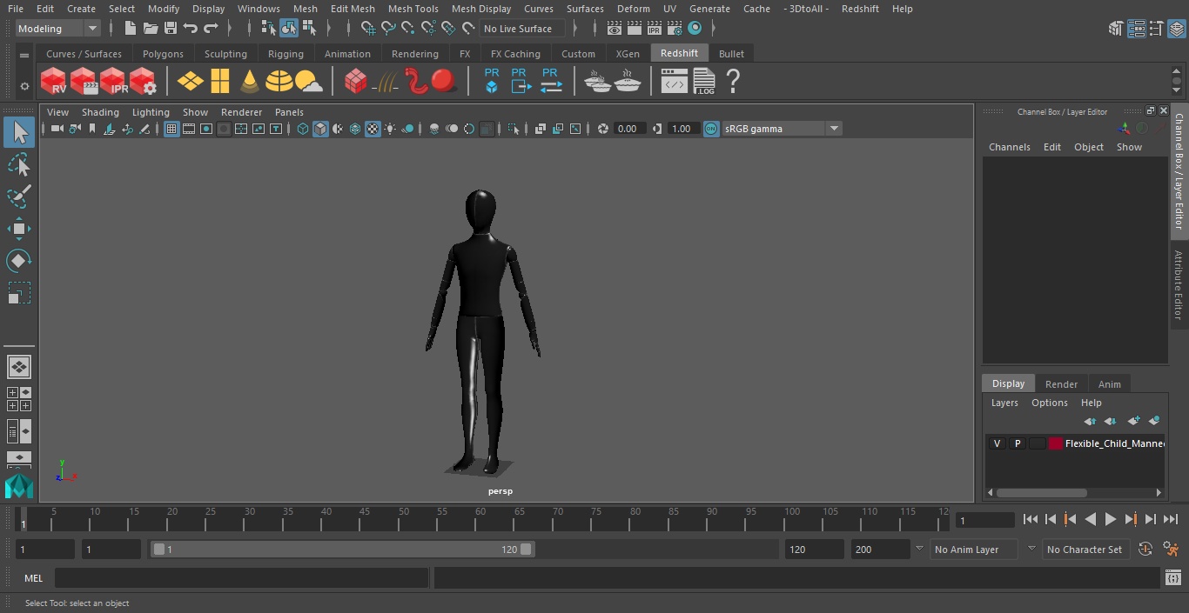Viewport: 1189px width, 613px height.
Task: Click the red worm-shaped shelf icon
Action: tap(416, 82)
